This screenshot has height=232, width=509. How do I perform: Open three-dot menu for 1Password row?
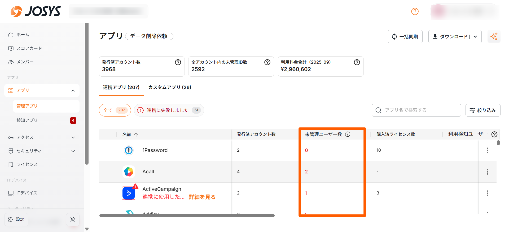(487, 150)
